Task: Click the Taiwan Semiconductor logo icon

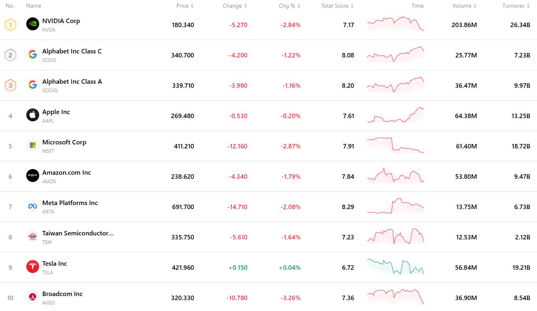Action: click(x=33, y=237)
